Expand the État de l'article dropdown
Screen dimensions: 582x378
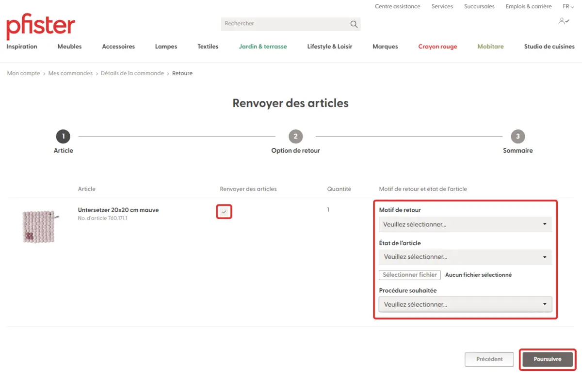tap(465, 257)
